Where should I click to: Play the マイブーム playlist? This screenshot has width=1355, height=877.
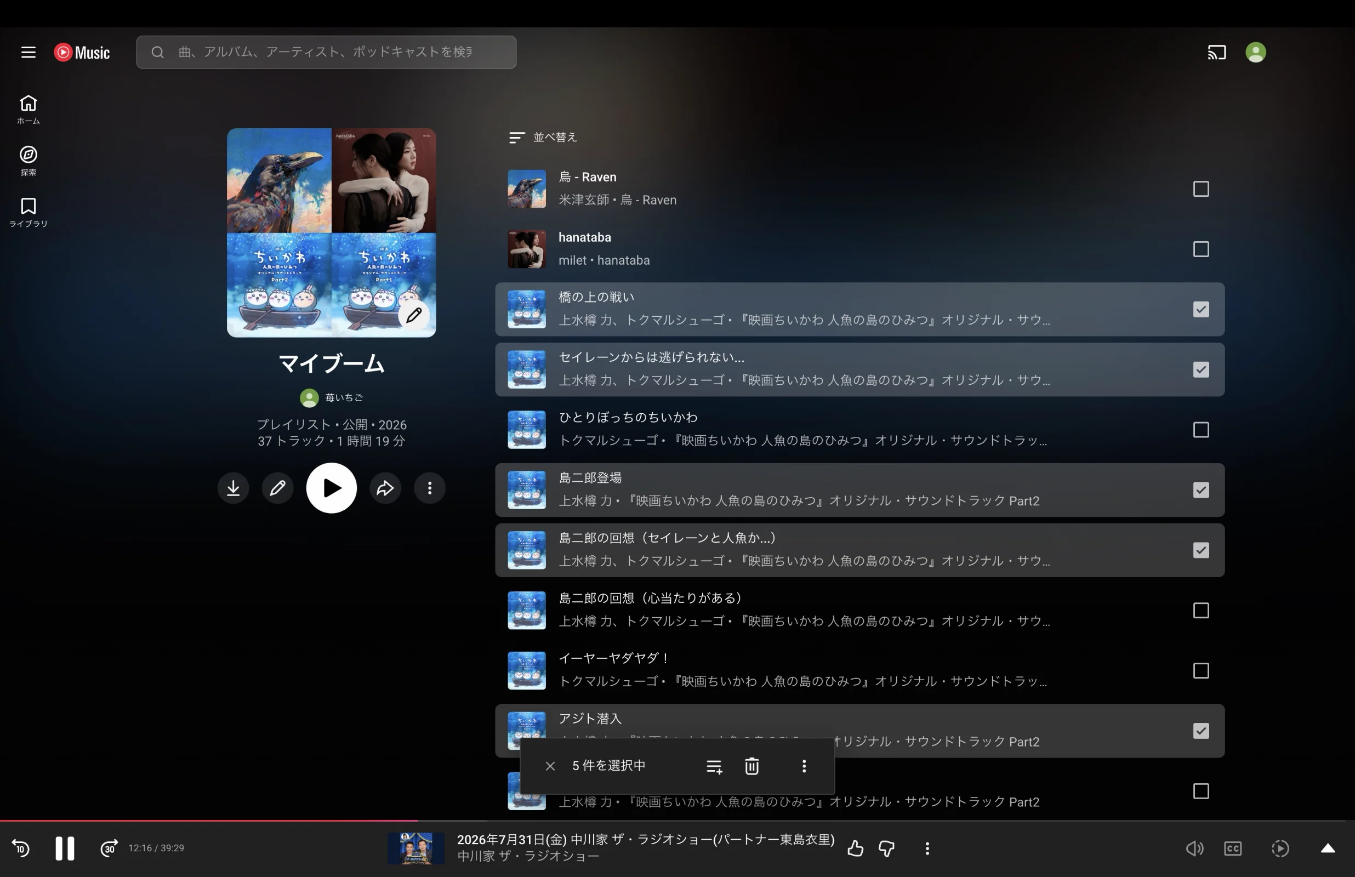tap(331, 488)
